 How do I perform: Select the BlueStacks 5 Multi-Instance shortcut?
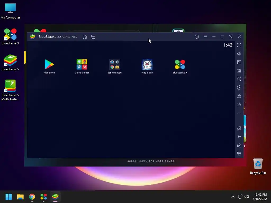point(10,90)
